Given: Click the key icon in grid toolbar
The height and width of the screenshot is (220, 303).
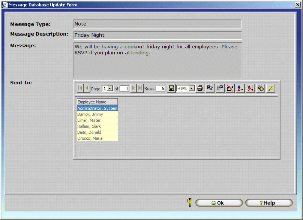Looking at the screenshot, I should coord(270,88).
